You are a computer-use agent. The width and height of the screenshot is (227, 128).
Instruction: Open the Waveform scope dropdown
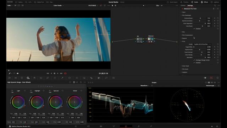pyautogui.click(x=145, y=86)
